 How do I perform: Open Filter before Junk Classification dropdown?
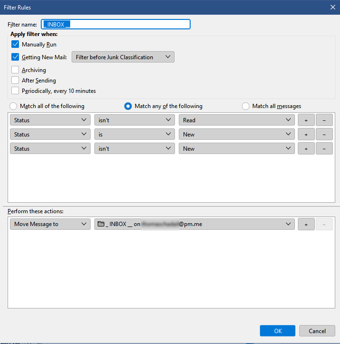point(123,57)
